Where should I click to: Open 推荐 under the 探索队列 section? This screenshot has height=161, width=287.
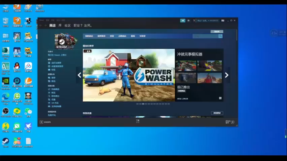pos(53,78)
